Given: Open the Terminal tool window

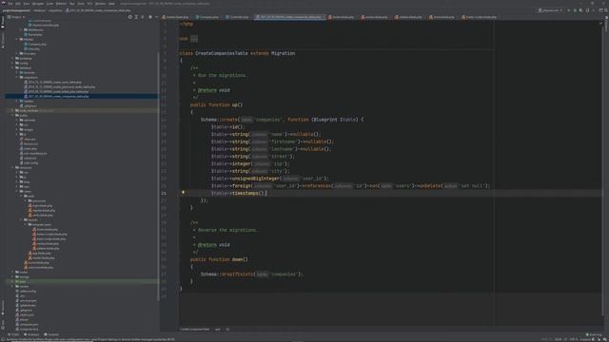Looking at the screenshot, I should [51, 334].
